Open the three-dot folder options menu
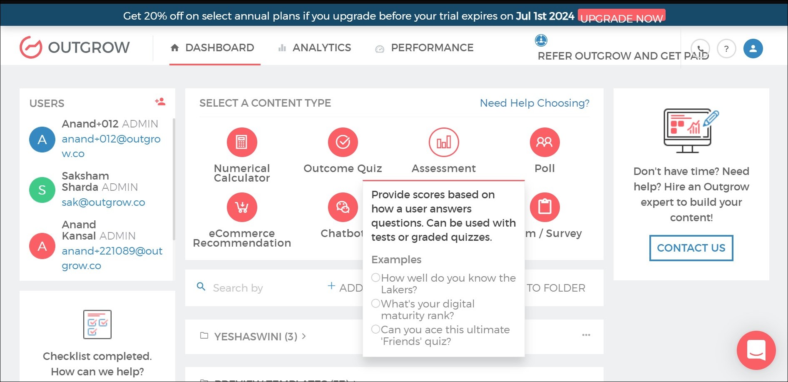788x382 pixels. point(586,335)
